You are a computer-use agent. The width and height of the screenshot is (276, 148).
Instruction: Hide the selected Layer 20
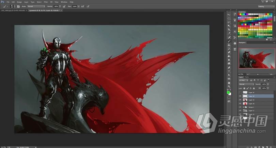pyautogui.click(x=240, y=96)
